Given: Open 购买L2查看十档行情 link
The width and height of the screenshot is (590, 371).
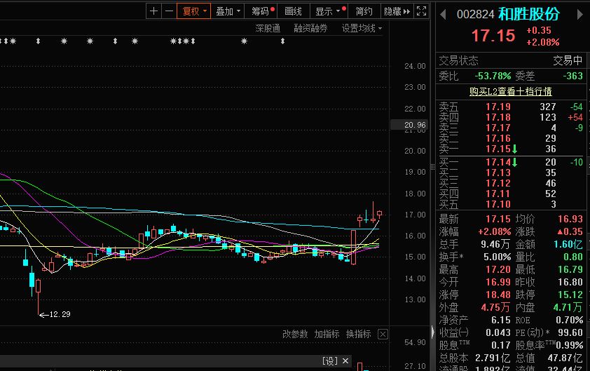Looking at the screenshot, I should point(510,91).
